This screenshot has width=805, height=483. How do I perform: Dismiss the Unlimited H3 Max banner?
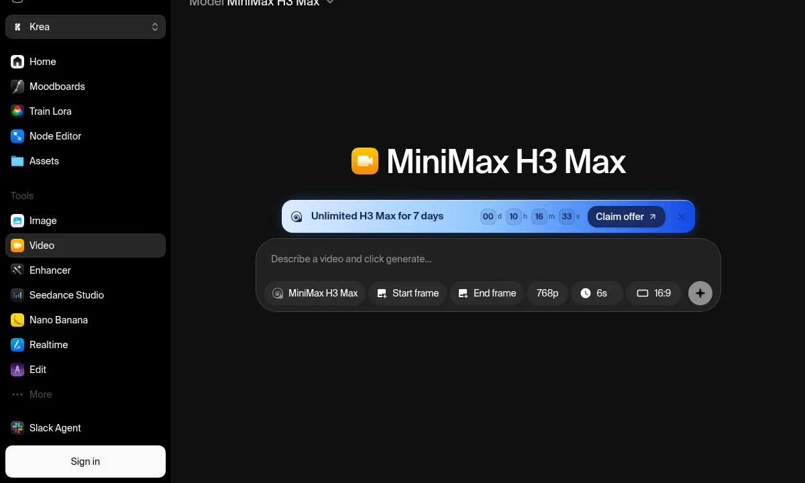point(682,217)
